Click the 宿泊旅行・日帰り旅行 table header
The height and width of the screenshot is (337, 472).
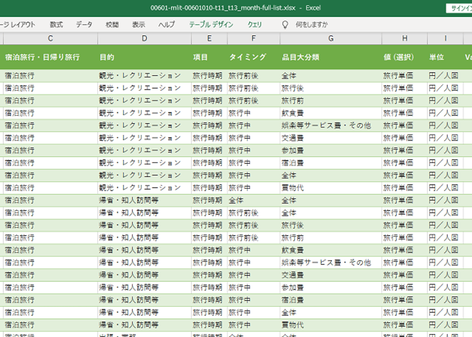50,57
